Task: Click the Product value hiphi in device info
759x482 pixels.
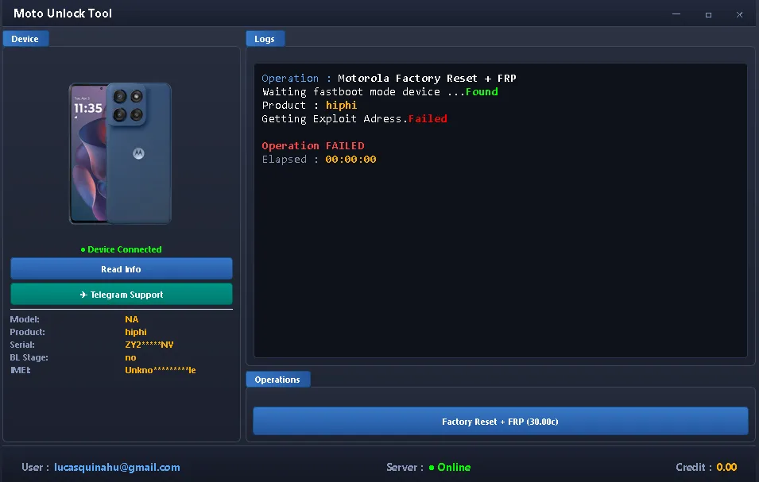Action: point(136,332)
